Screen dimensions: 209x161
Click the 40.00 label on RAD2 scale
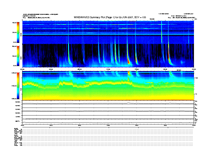[14, 23]
